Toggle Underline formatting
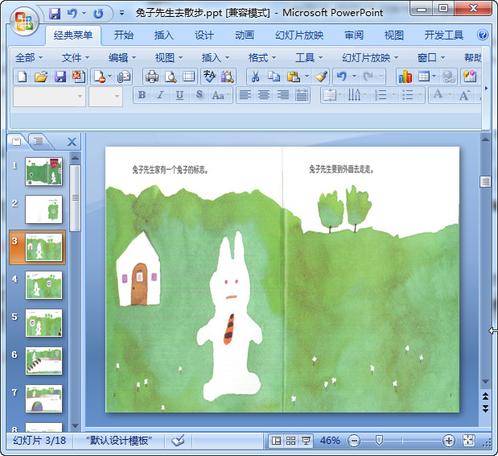 [179, 95]
